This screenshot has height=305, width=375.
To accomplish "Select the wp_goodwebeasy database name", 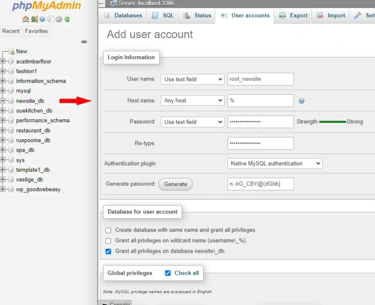I will tap(38, 189).
